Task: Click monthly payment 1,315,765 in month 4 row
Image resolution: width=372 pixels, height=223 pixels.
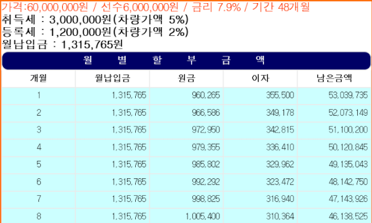Action: [129, 147]
